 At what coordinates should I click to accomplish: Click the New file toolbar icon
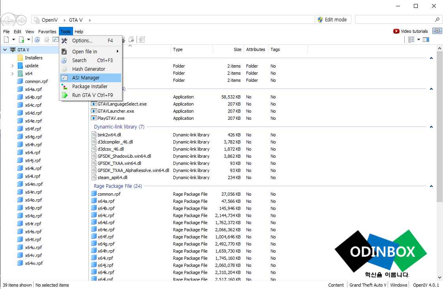pos(6,40)
